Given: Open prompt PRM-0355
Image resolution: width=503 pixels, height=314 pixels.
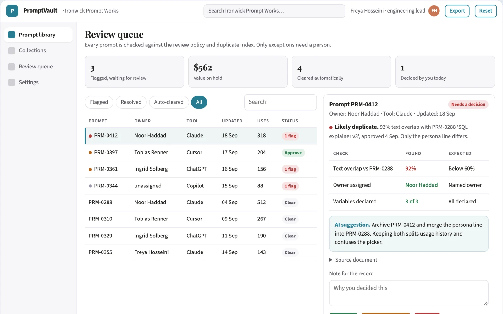Looking at the screenshot, I should [201, 252].
